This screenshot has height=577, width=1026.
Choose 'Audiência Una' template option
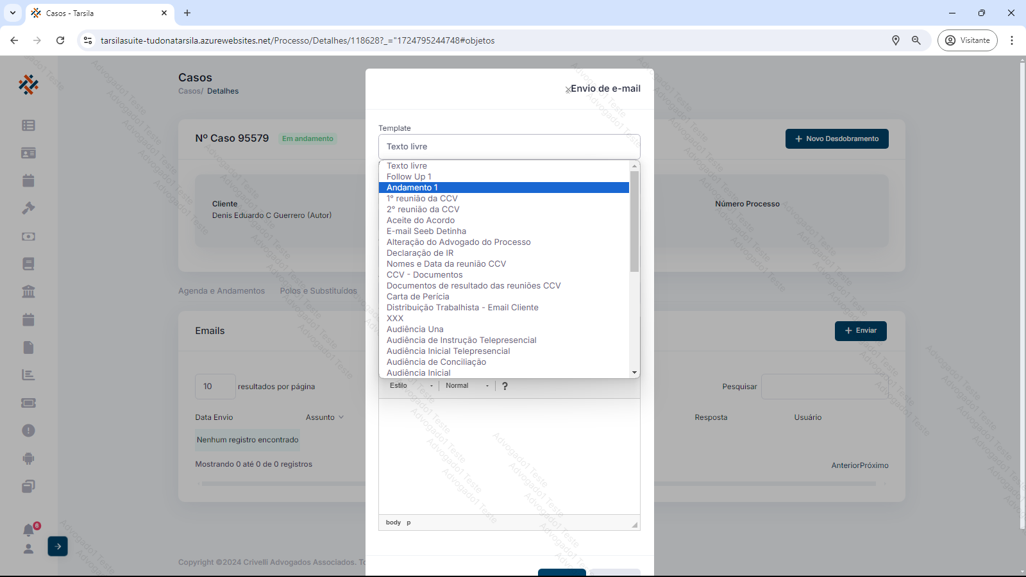tap(415, 330)
